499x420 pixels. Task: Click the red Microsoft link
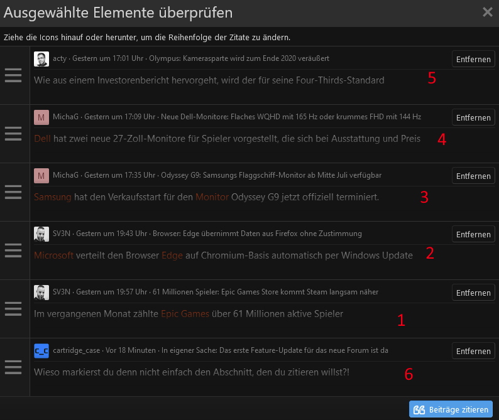pyautogui.click(x=53, y=256)
